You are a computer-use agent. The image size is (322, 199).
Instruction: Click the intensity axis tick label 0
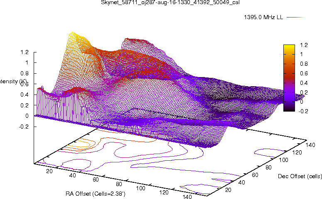coord(27,116)
